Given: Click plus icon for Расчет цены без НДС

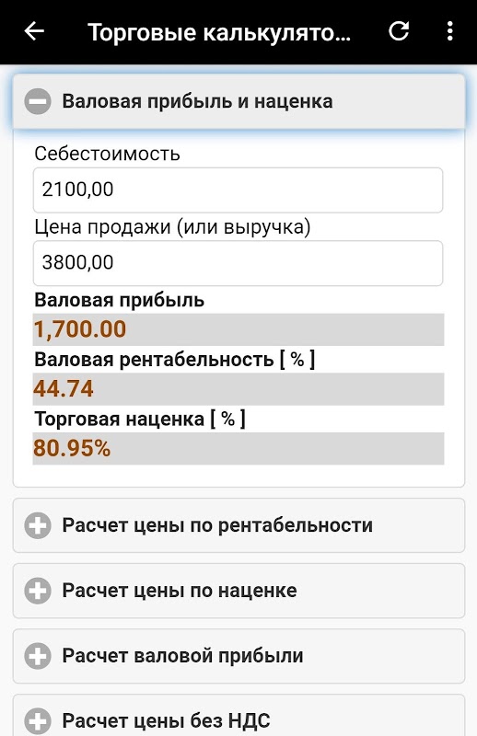Looking at the screenshot, I should tap(38, 721).
